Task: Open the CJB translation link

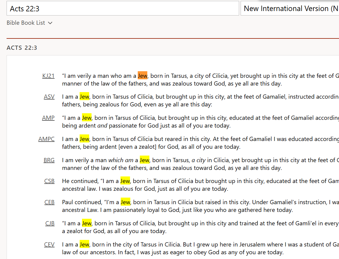Action: [50, 223]
